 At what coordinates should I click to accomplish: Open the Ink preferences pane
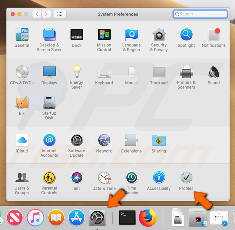[22, 103]
